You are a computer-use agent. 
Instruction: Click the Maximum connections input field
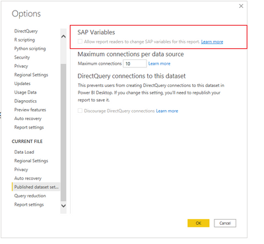click(x=135, y=63)
